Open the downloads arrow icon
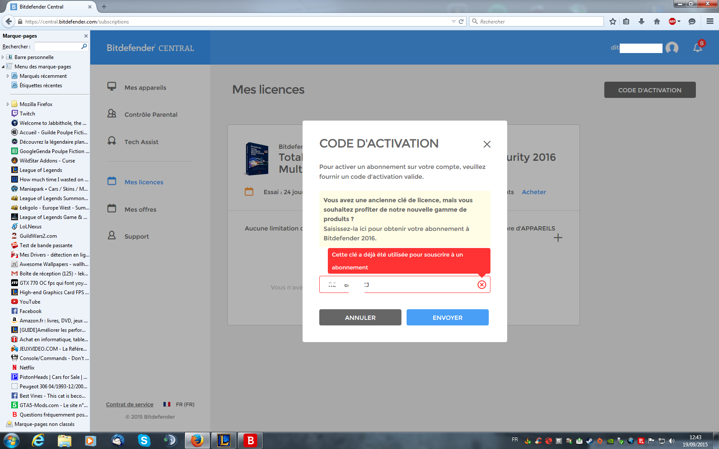 pos(642,21)
